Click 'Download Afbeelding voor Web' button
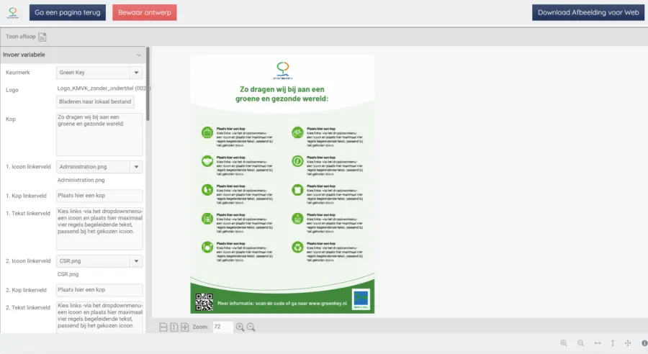This screenshot has height=354, width=648. pos(588,12)
